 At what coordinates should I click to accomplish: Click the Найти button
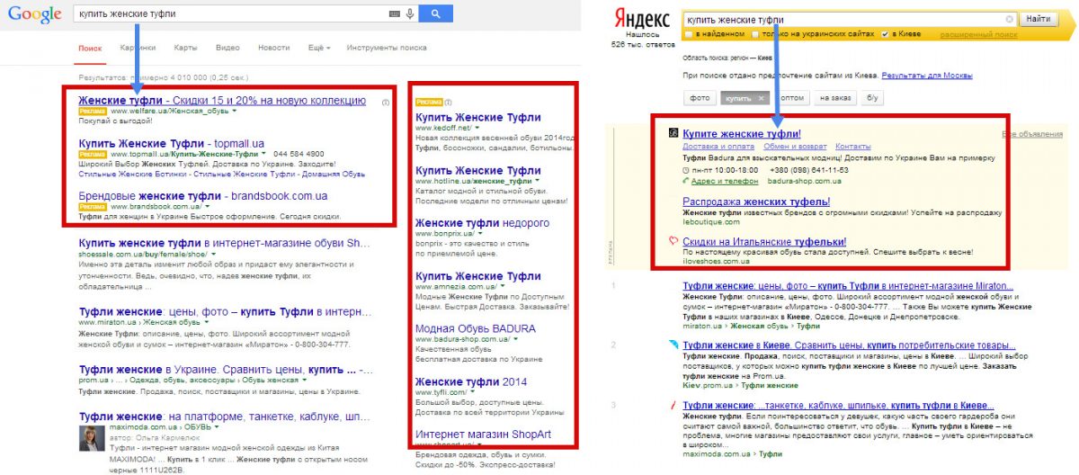pyautogui.click(x=1038, y=19)
